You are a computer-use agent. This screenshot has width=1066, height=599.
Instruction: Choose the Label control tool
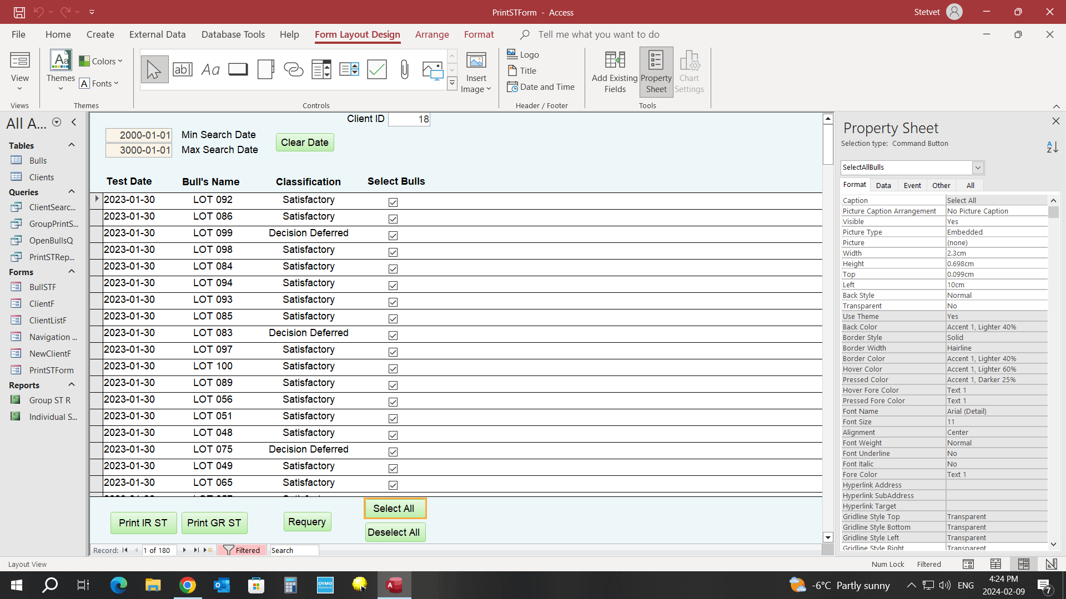(210, 70)
